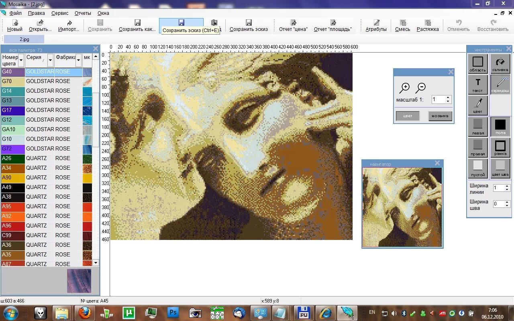Click the black поле color swatch

coord(500,126)
